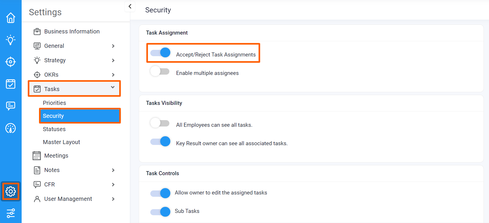This screenshot has height=223, width=489.
Task: Disable Accept/Reject Task Assignments
Action: pos(160,52)
